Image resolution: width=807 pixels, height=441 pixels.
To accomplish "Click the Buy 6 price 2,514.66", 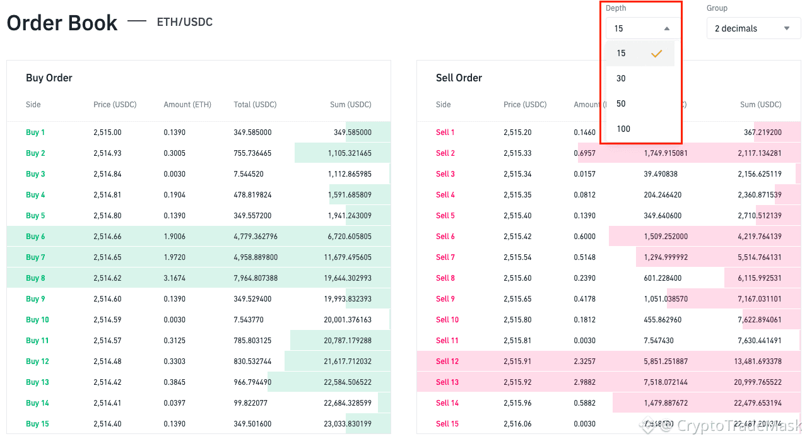I will tap(107, 237).
